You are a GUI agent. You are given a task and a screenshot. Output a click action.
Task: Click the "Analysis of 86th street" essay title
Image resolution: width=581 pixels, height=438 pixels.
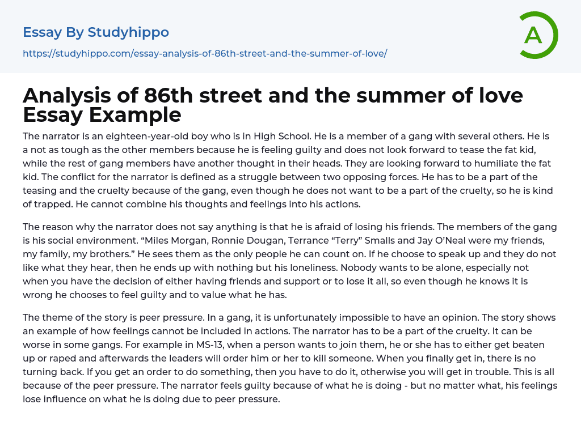click(x=272, y=96)
